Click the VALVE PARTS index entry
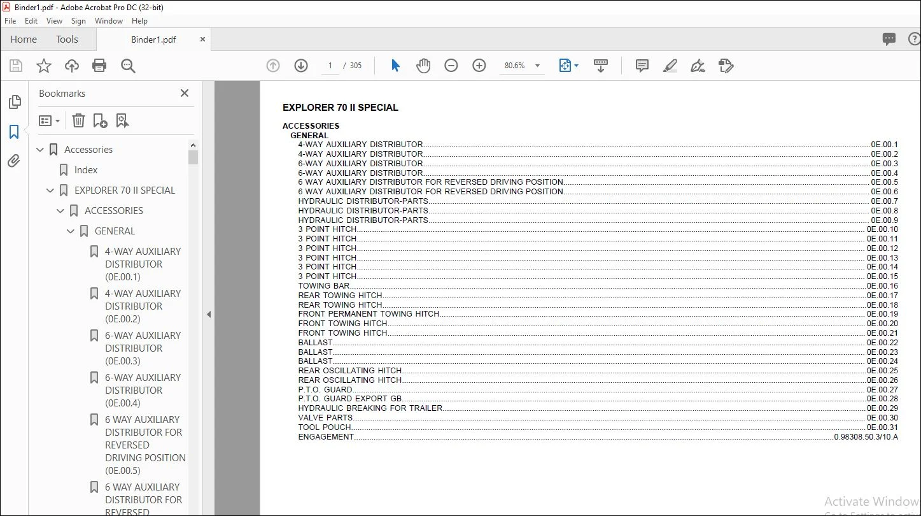This screenshot has height=516, width=921. coord(325,418)
